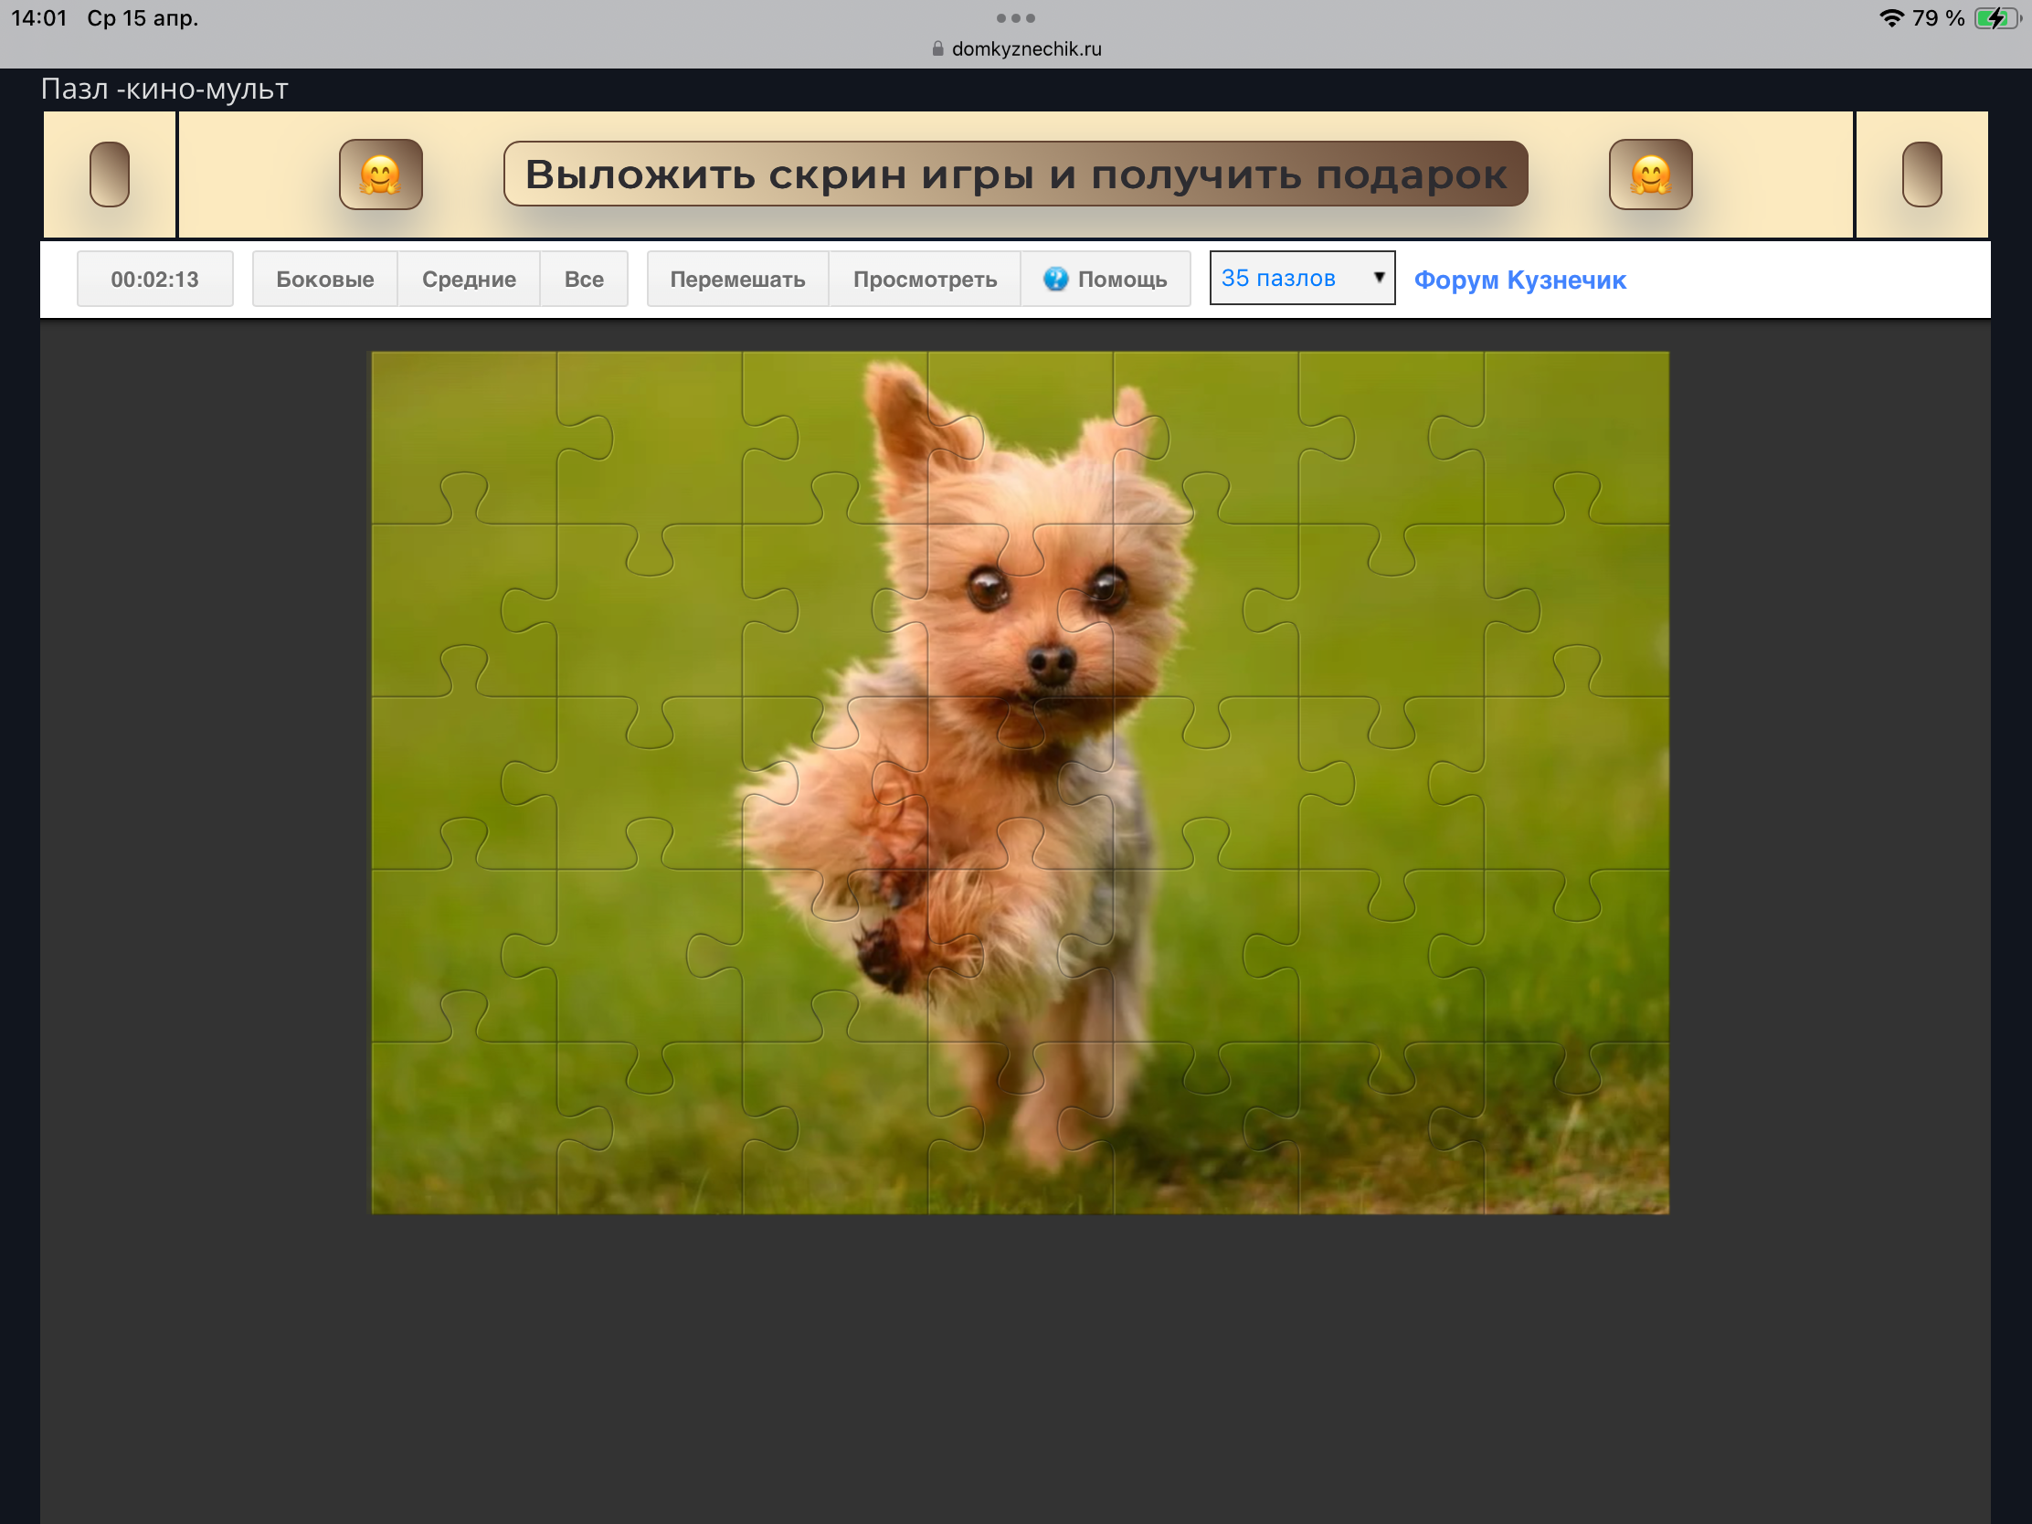Image resolution: width=2032 pixels, height=1524 pixels.
Task: Open the Форум Кузнечик link
Action: pos(1519,280)
